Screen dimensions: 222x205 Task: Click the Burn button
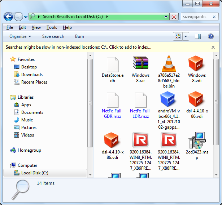click(x=79, y=36)
